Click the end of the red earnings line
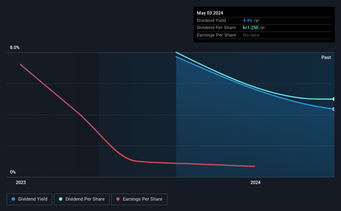The image size is (341, 211). pyautogui.click(x=255, y=167)
